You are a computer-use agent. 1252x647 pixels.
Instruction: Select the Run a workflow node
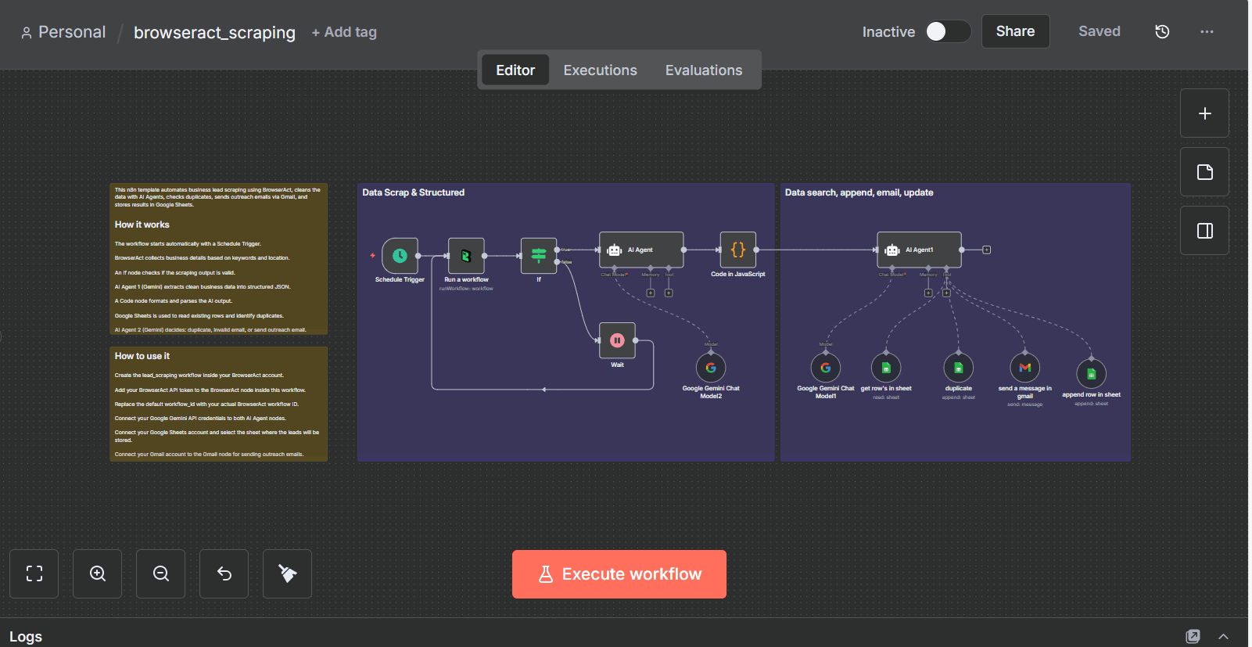466,256
